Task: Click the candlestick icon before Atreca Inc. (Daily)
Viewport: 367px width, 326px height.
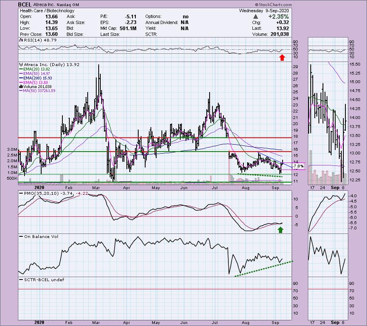Action: pyautogui.click(x=21, y=64)
